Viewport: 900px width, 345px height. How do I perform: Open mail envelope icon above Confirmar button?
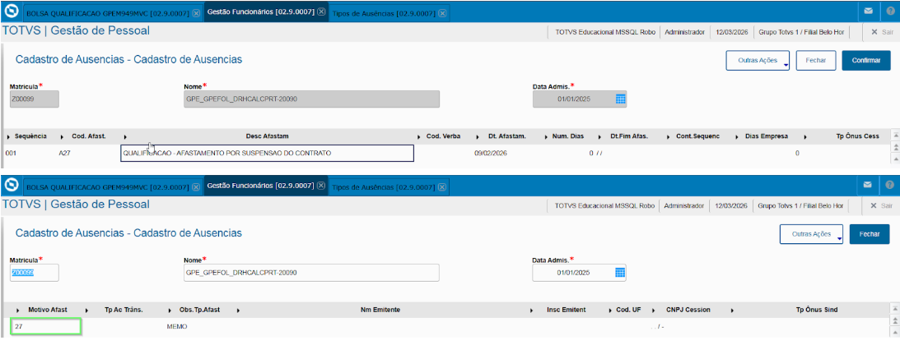pyautogui.click(x=868, y=12)
